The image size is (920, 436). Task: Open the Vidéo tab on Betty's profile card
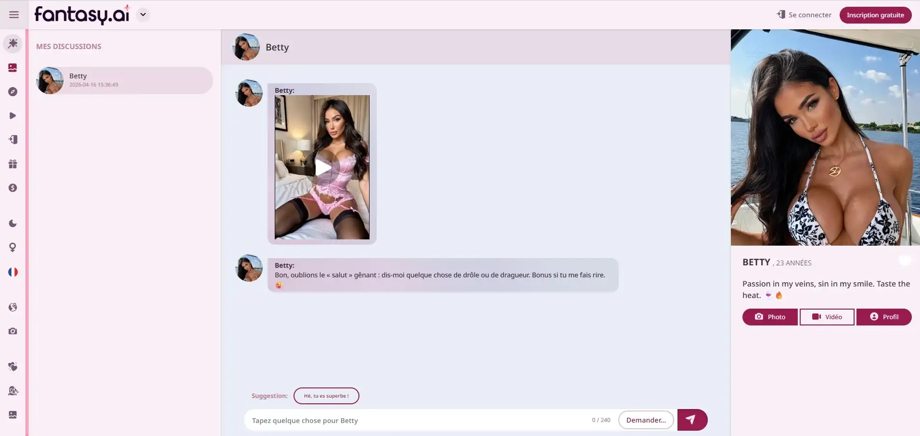click(x=827, y=317)
